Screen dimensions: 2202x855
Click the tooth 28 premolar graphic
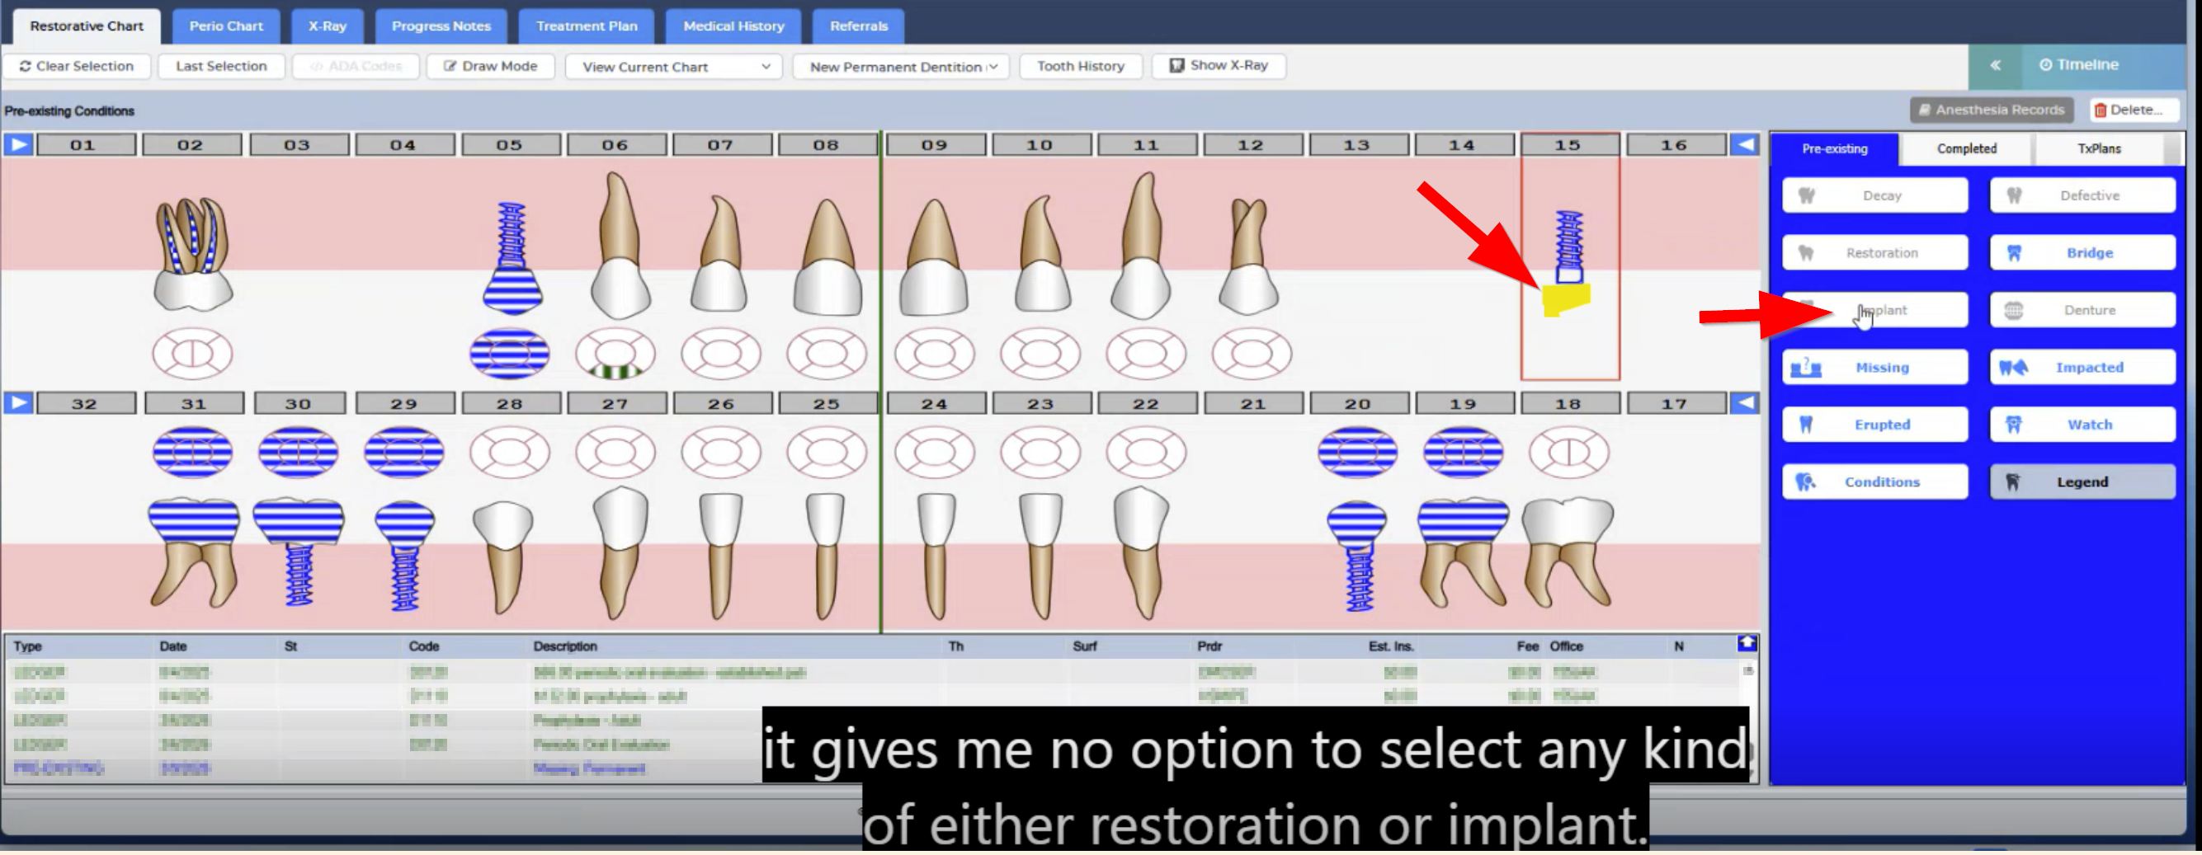click(x=503, y=557)
